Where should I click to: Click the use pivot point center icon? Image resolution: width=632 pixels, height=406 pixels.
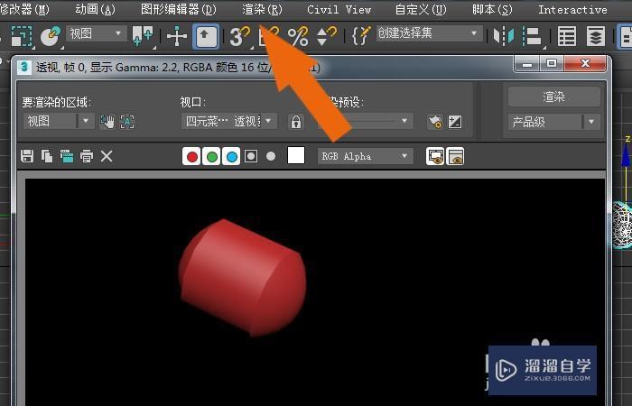(143, 36)
